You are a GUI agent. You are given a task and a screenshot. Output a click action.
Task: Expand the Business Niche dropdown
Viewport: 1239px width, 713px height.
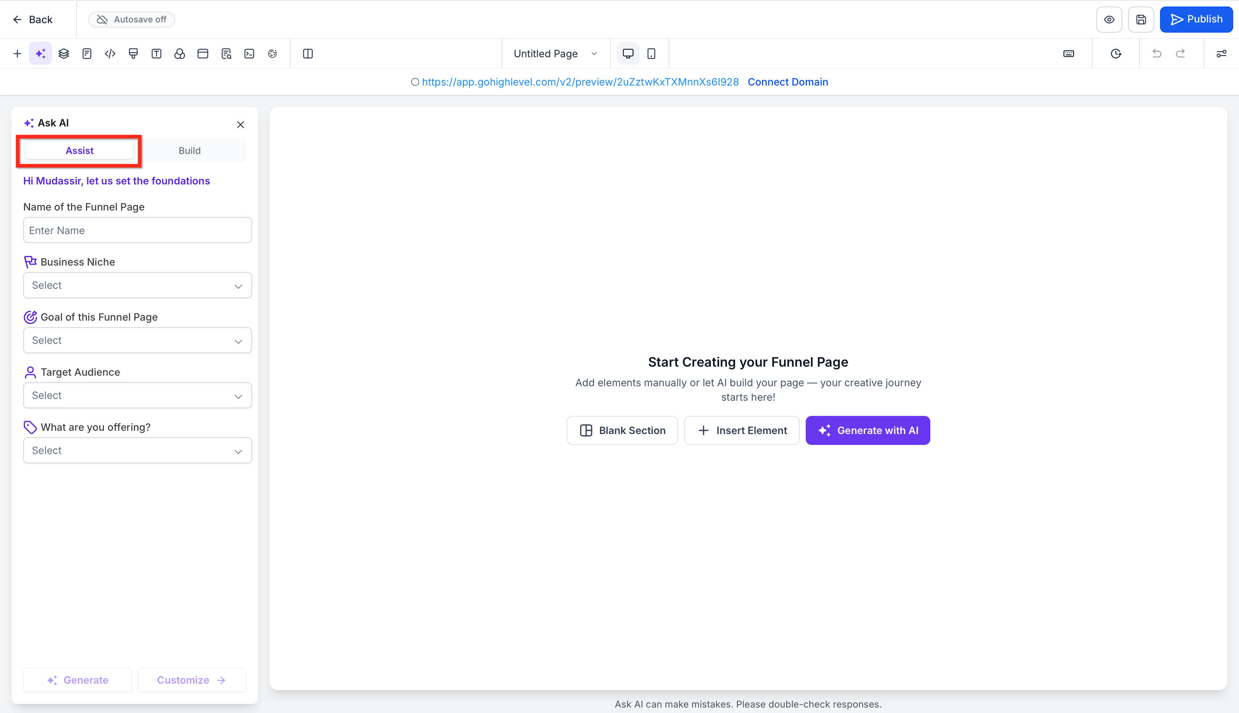point(137,285)
